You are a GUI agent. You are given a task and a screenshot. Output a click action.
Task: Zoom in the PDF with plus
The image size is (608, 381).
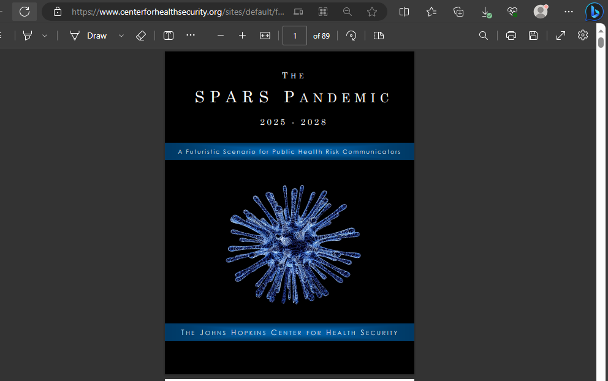[242, 36]
